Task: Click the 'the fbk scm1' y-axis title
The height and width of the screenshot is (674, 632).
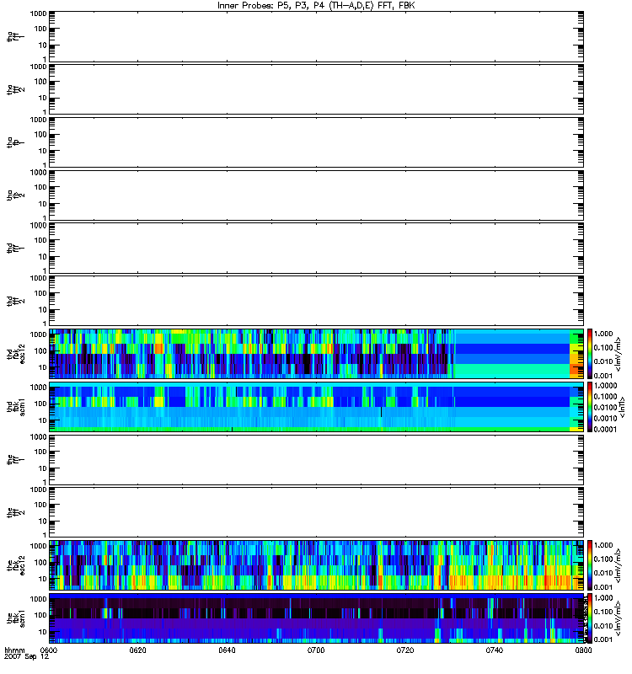Action: coord(16,618)
